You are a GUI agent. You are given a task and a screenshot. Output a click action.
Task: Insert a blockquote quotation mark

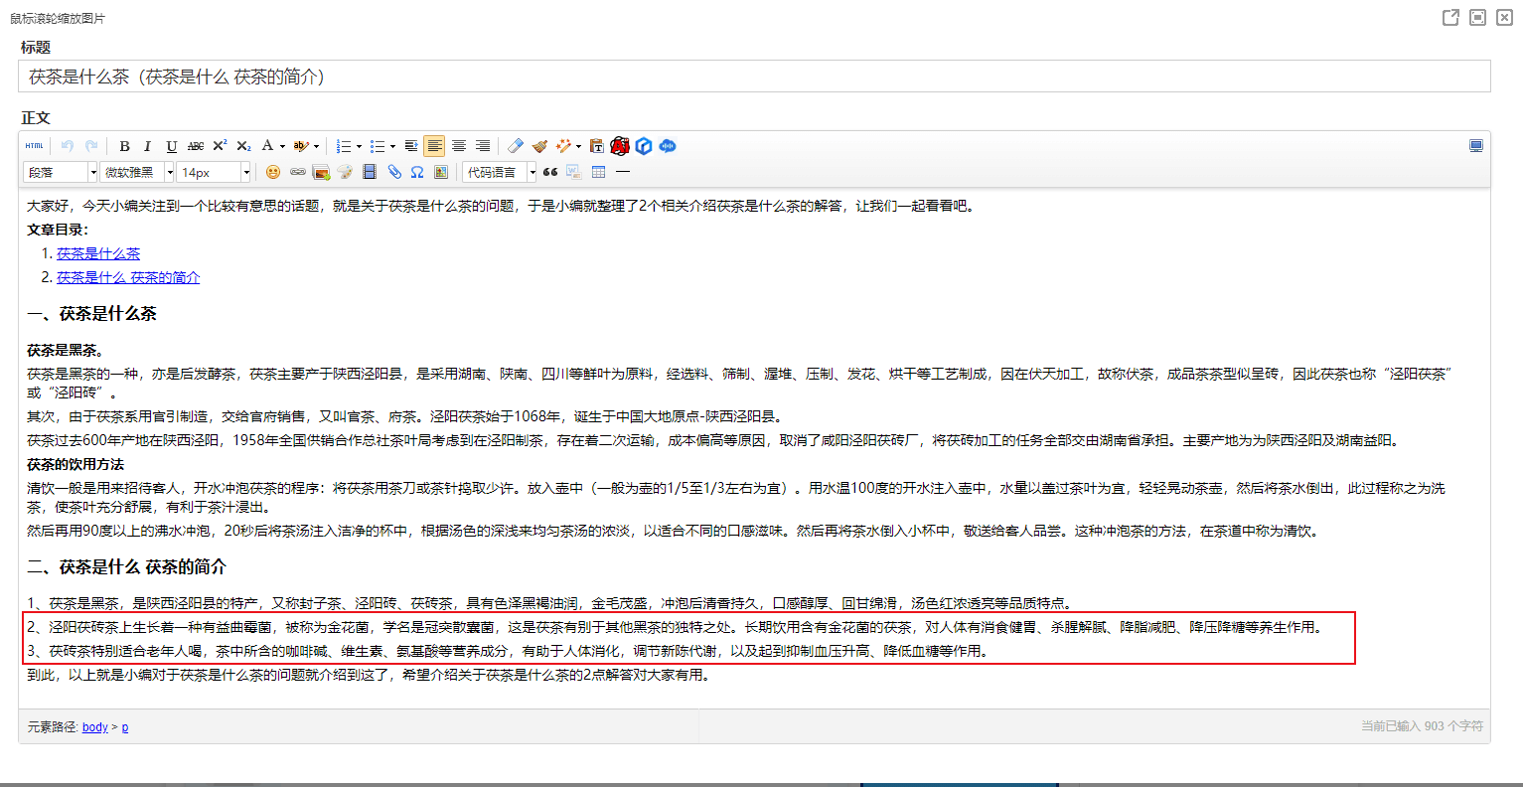pos(550,172)
